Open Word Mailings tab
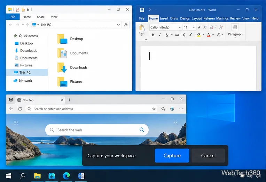266x182 pixels. 222,18
